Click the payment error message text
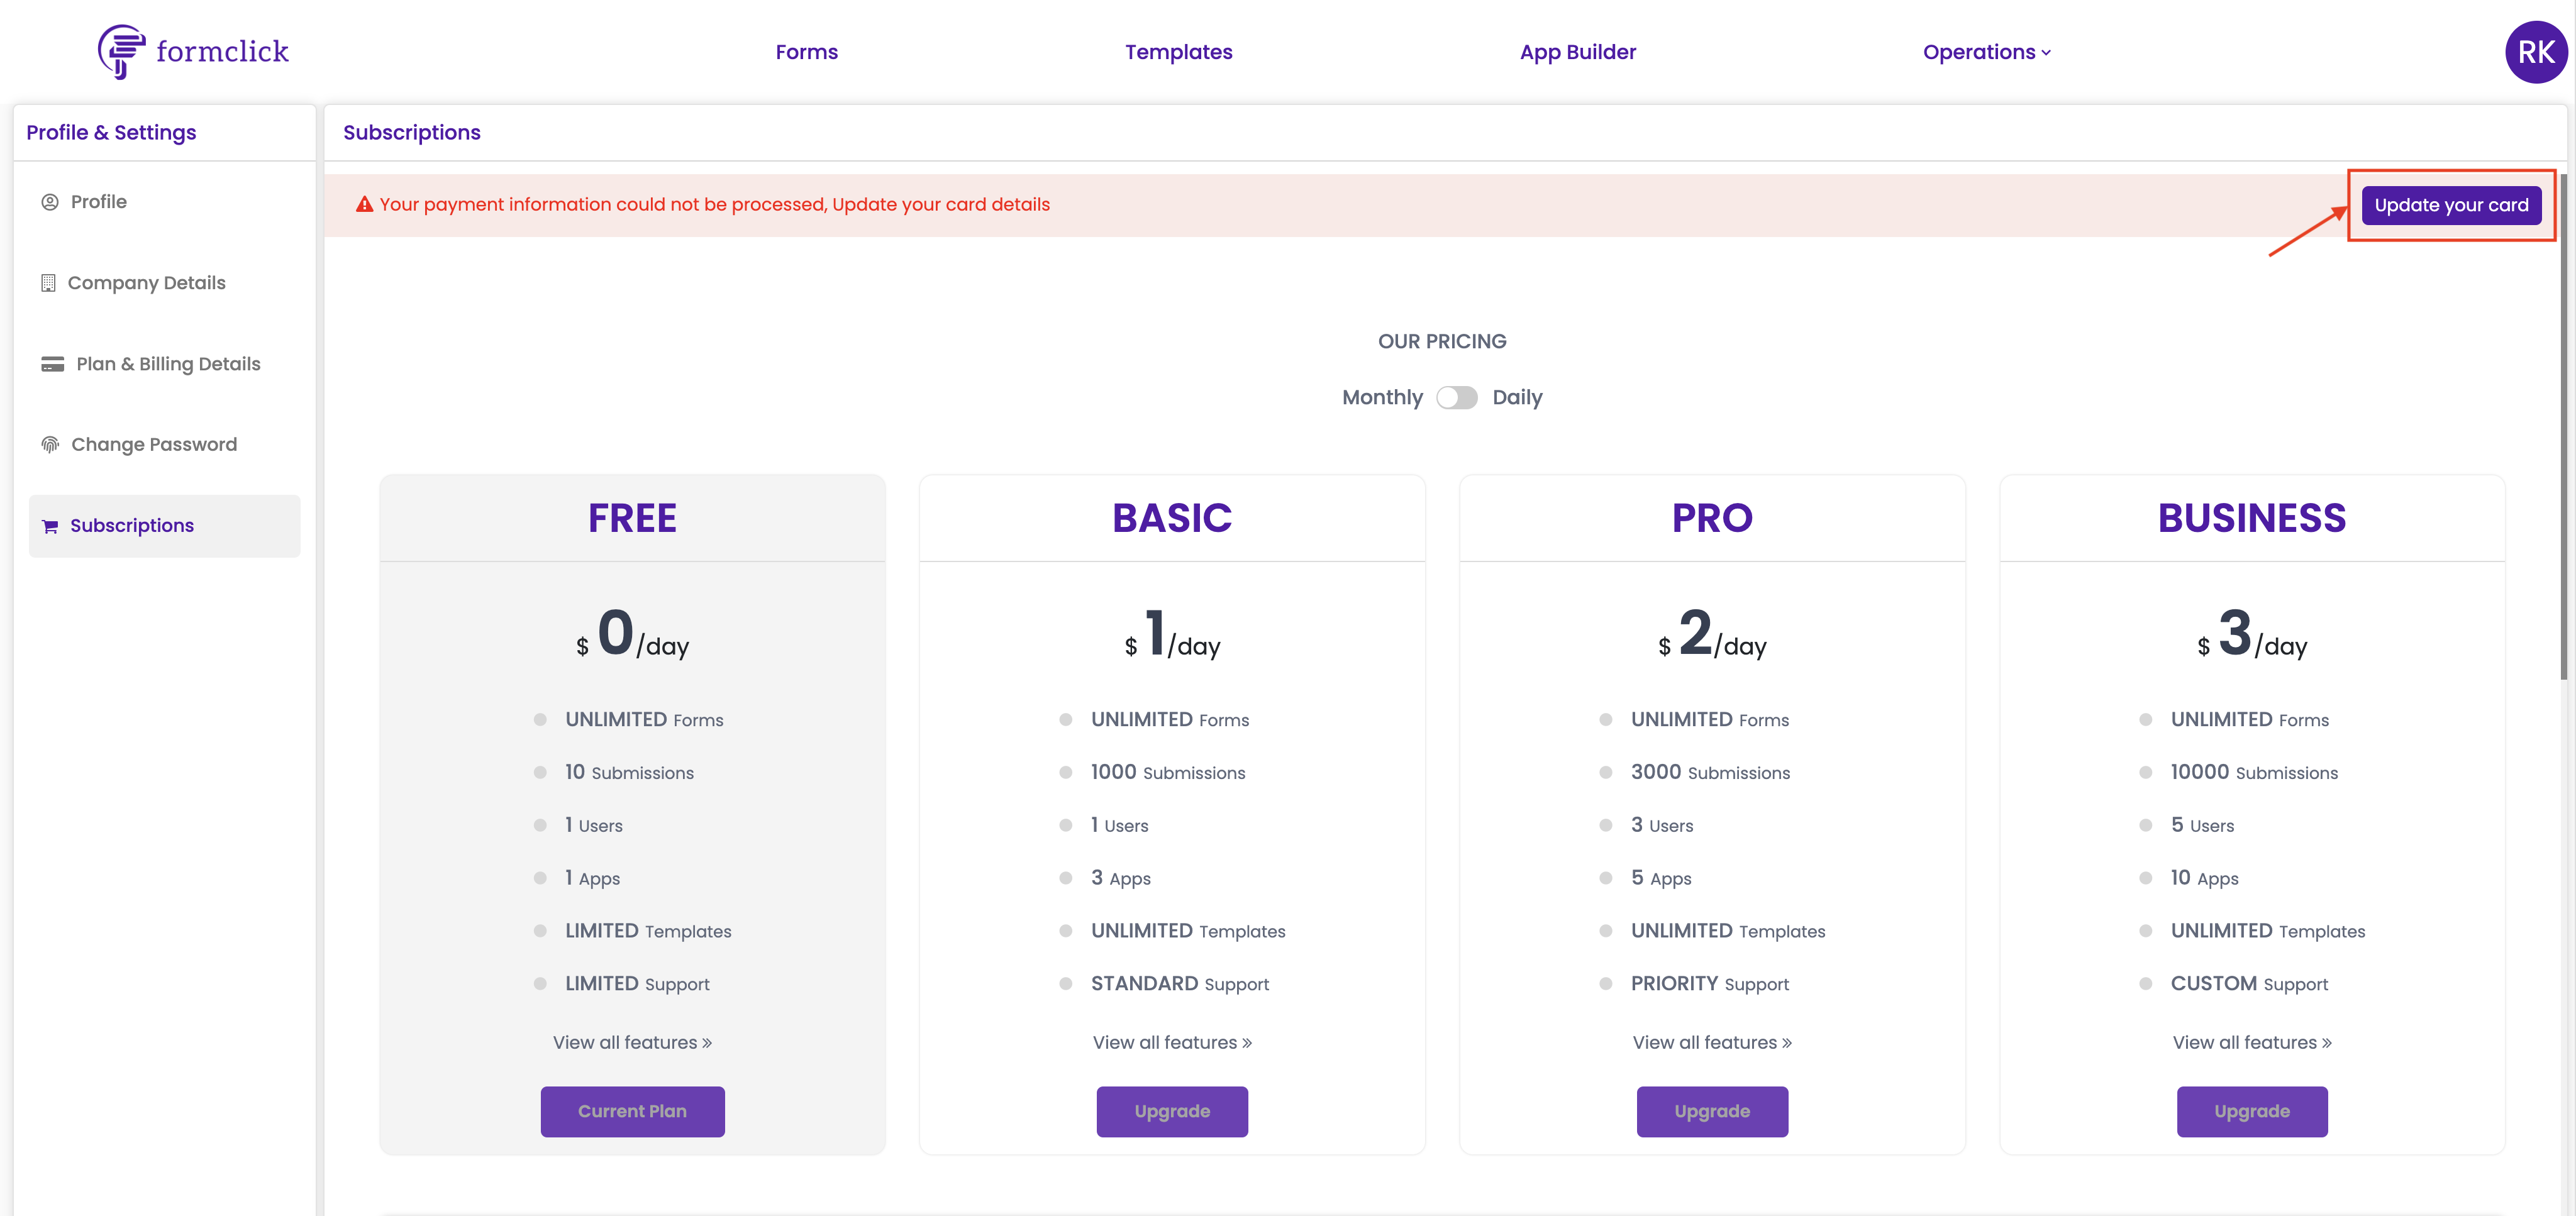This screenshot has width=2576, height=1216. (x=714, y=204)
